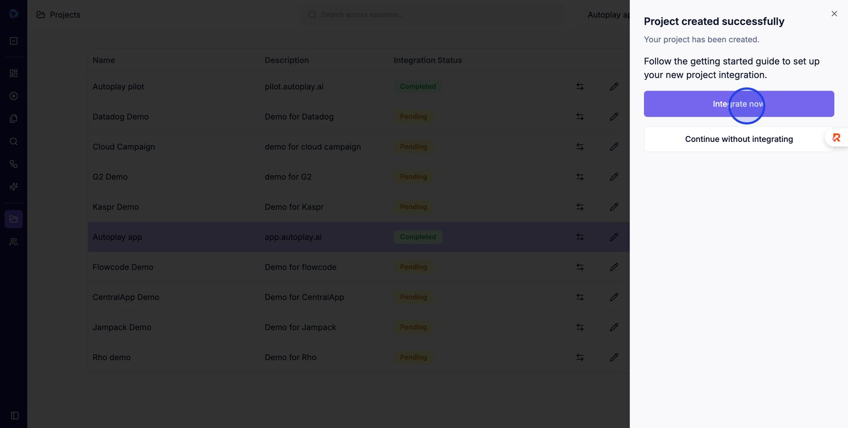Click the orange R widget icon
Screen dimensions: 848x428
pos(836,138)
